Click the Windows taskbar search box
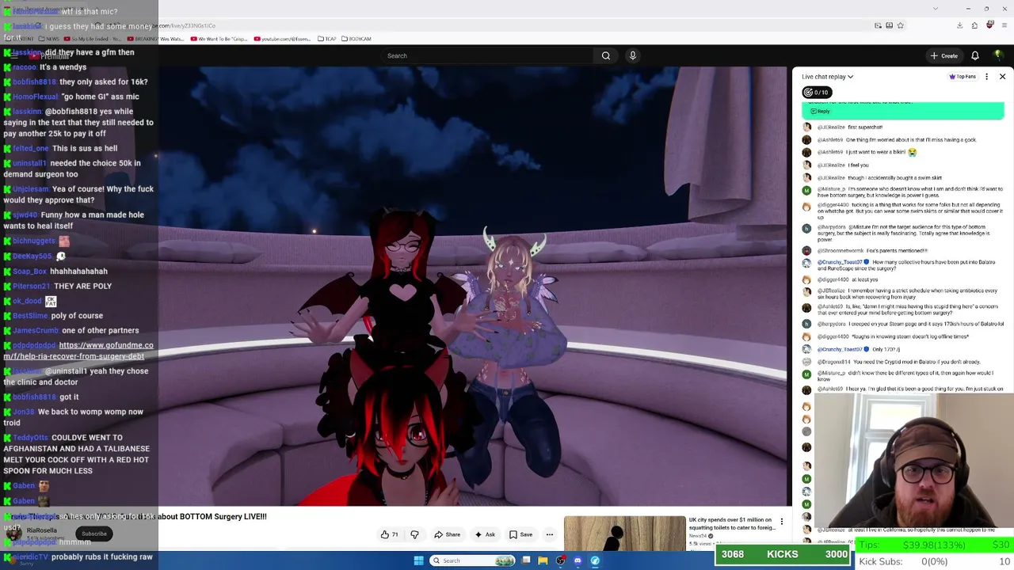Image resolution: width=1014 pixels, height=570 pixels. click(x=473, y=560)
